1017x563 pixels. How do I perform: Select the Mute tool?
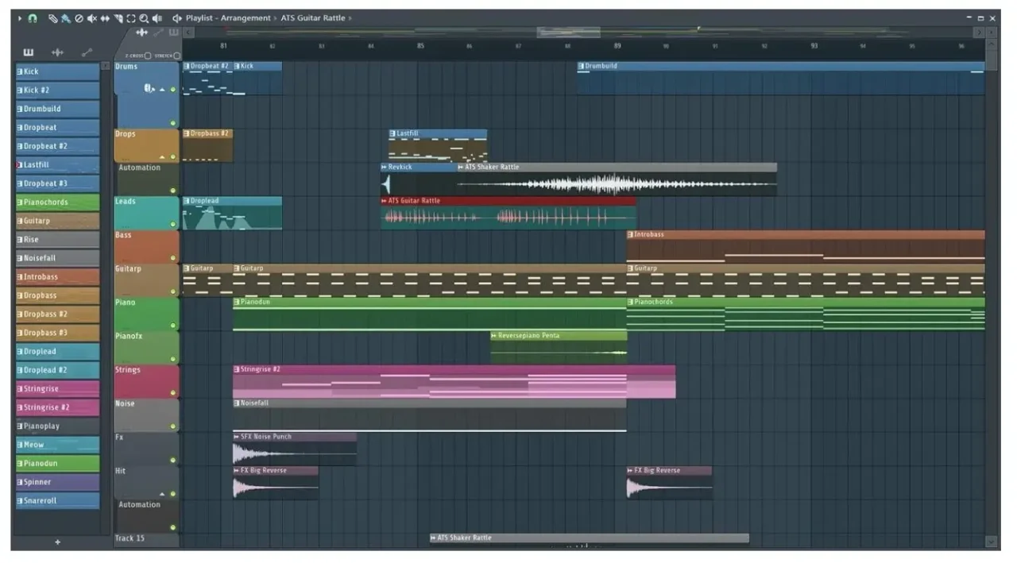point(92,17)
